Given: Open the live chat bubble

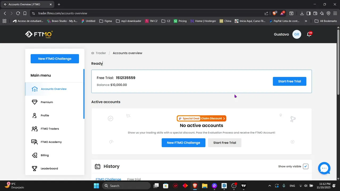Looking at the screenshot, I should click(324, 168).
